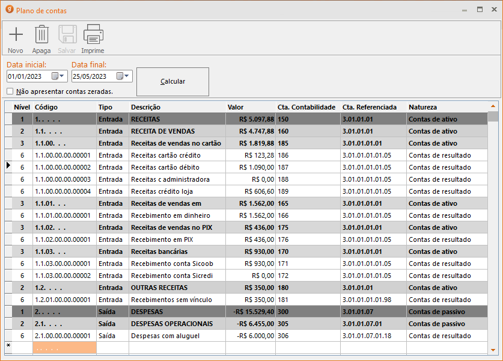Viewport: 503px width, 361px height.
Task: Open the Data final calendar dropdown
Action: tap(123, 76)
